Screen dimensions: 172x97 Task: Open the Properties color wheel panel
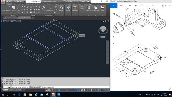pos(75,8)
